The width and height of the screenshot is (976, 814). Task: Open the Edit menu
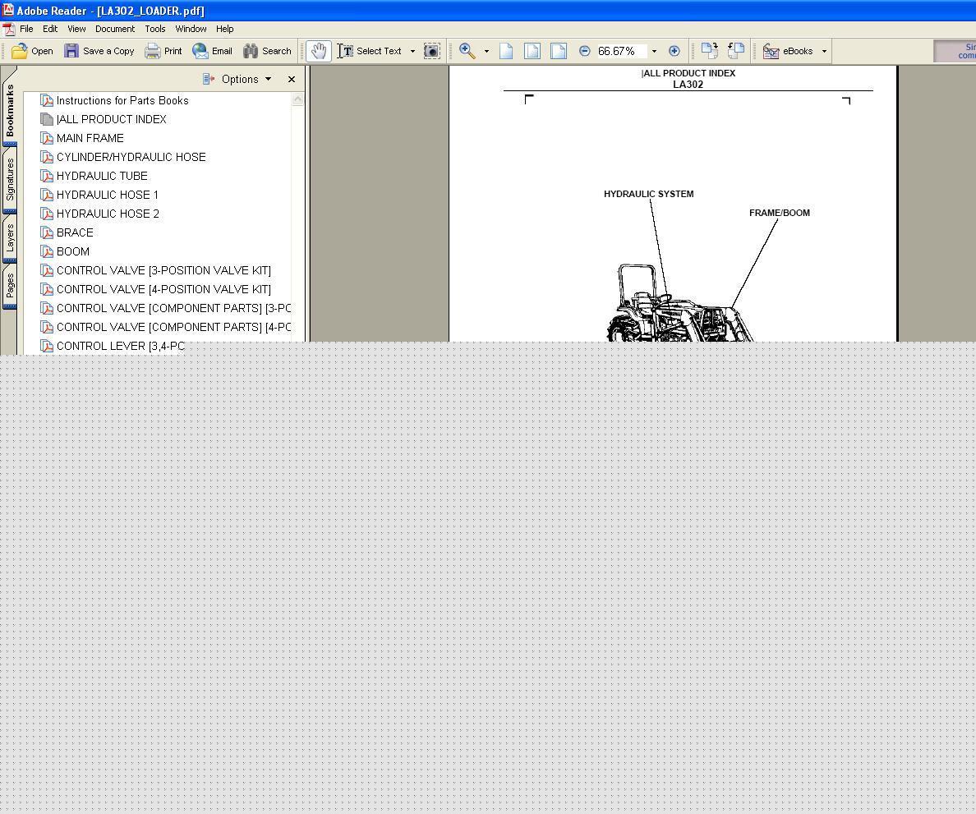(x=50, y=29)
